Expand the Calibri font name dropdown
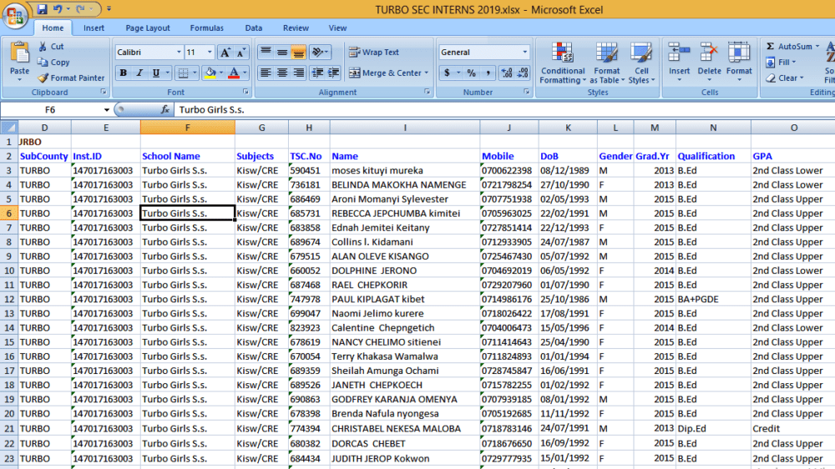Viewport: 835px width, 469px height. tap(179, 53)
